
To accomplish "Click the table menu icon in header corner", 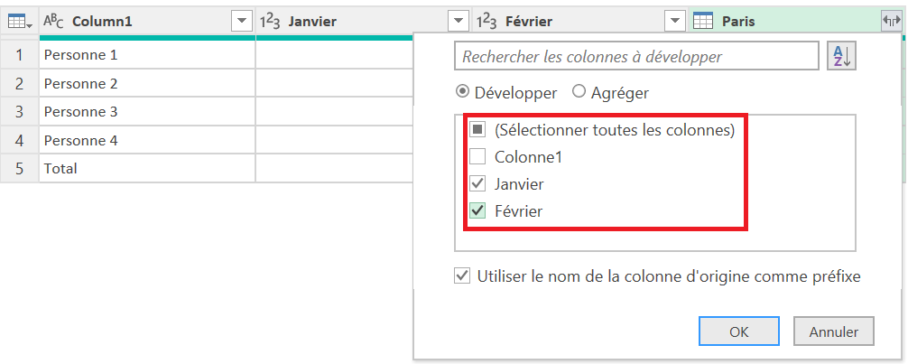I will [19, 21].
